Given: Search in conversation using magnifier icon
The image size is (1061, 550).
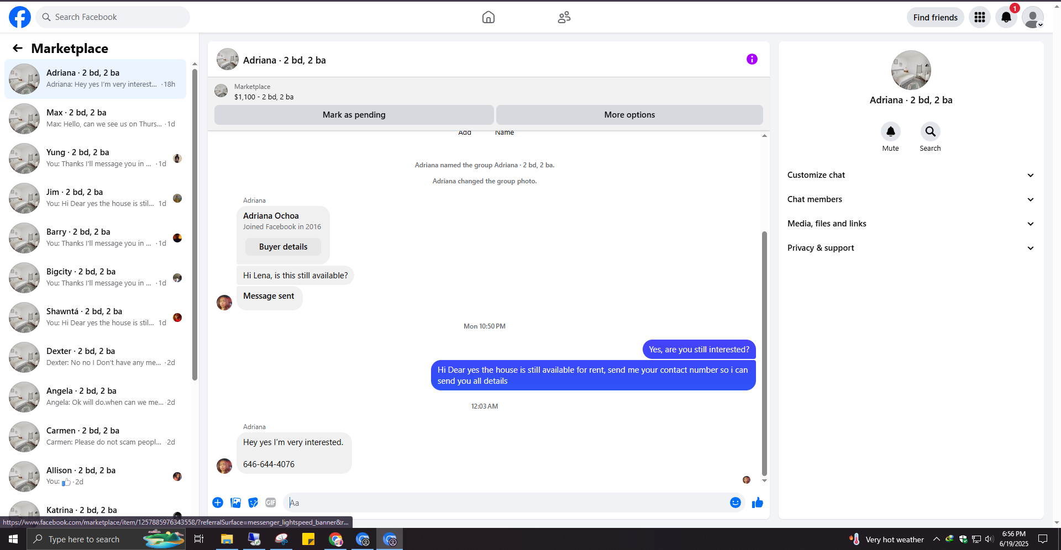Looking at the screenshot, I should coord(931,131).
